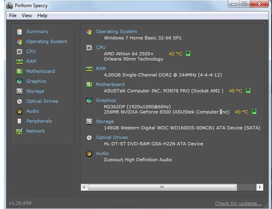Click the Check for updates link
The height and width of the screenshot is (209, 272).
pos(238,203)
